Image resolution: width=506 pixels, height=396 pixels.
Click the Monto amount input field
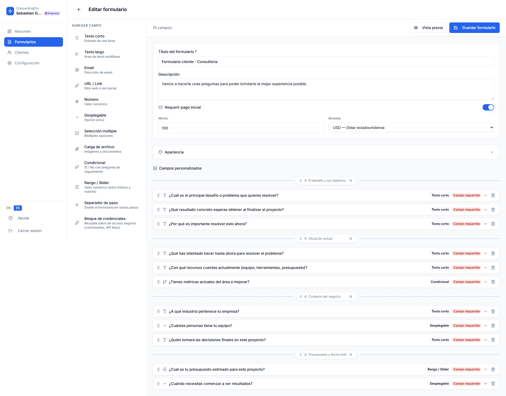click(x=241, y=128)
